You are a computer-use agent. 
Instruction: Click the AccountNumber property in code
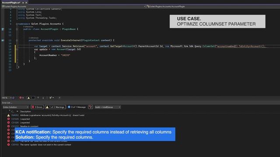(48, 55)
